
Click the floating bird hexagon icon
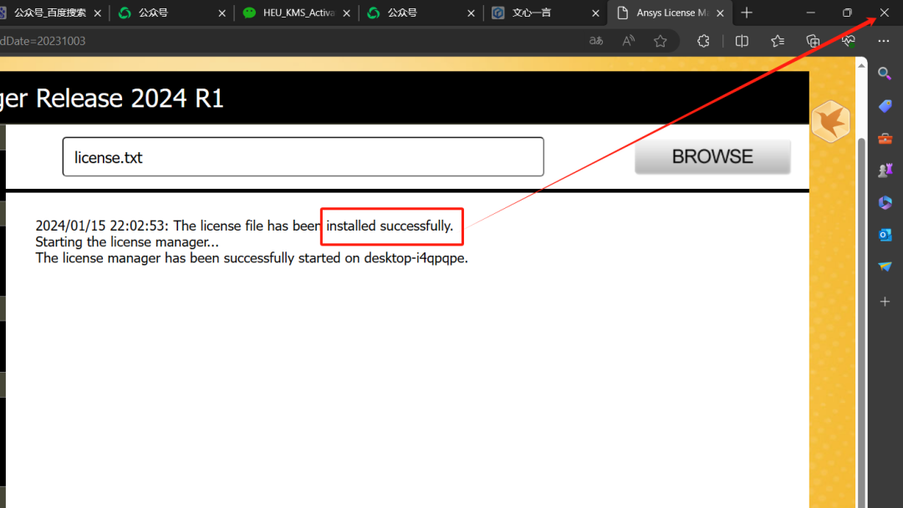click(830, 121)
